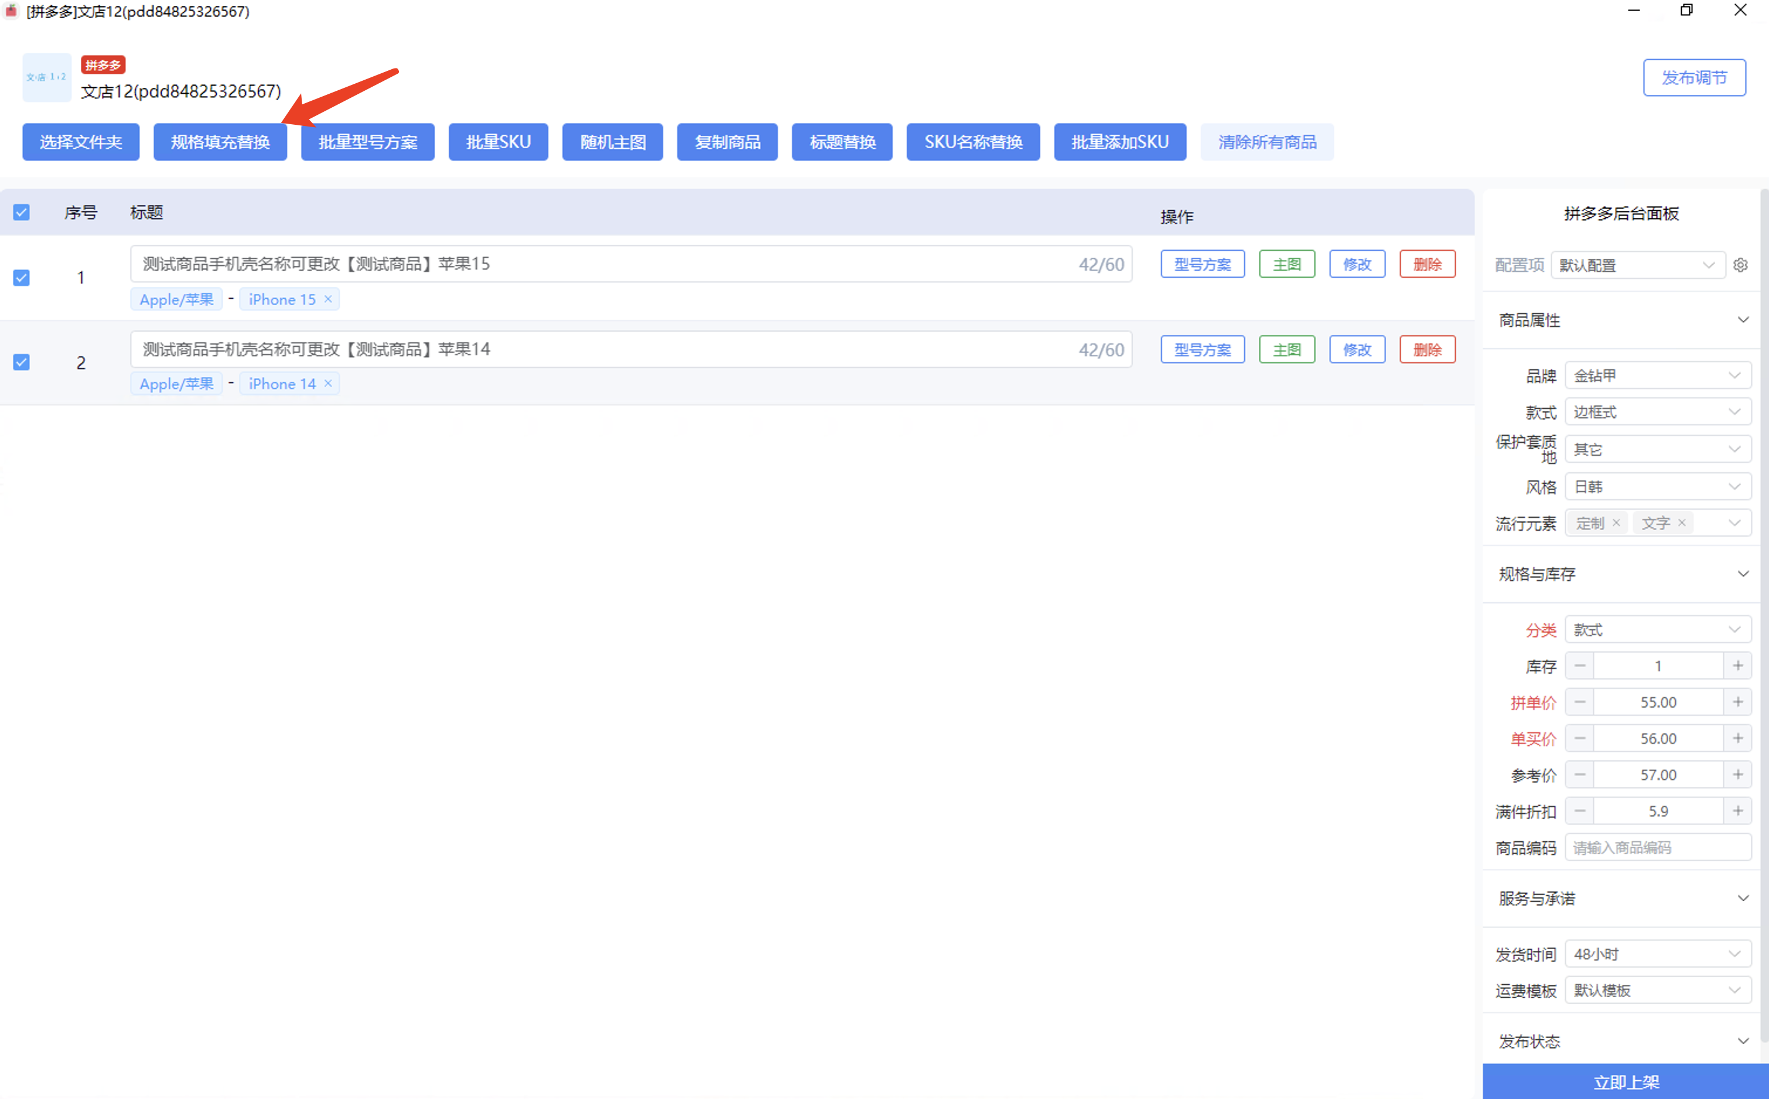Increase 库存 with plus button

(1737, 666)
